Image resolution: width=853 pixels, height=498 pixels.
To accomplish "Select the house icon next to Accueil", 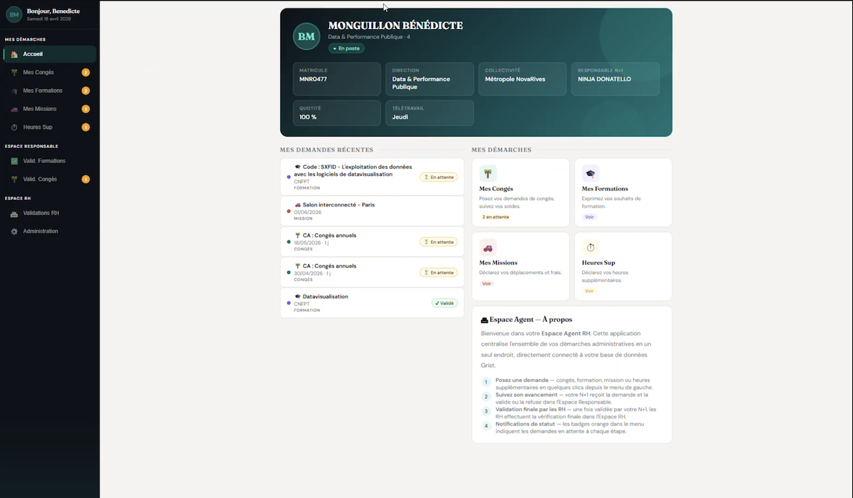I will pyautogui.click(x=15, y=55).
